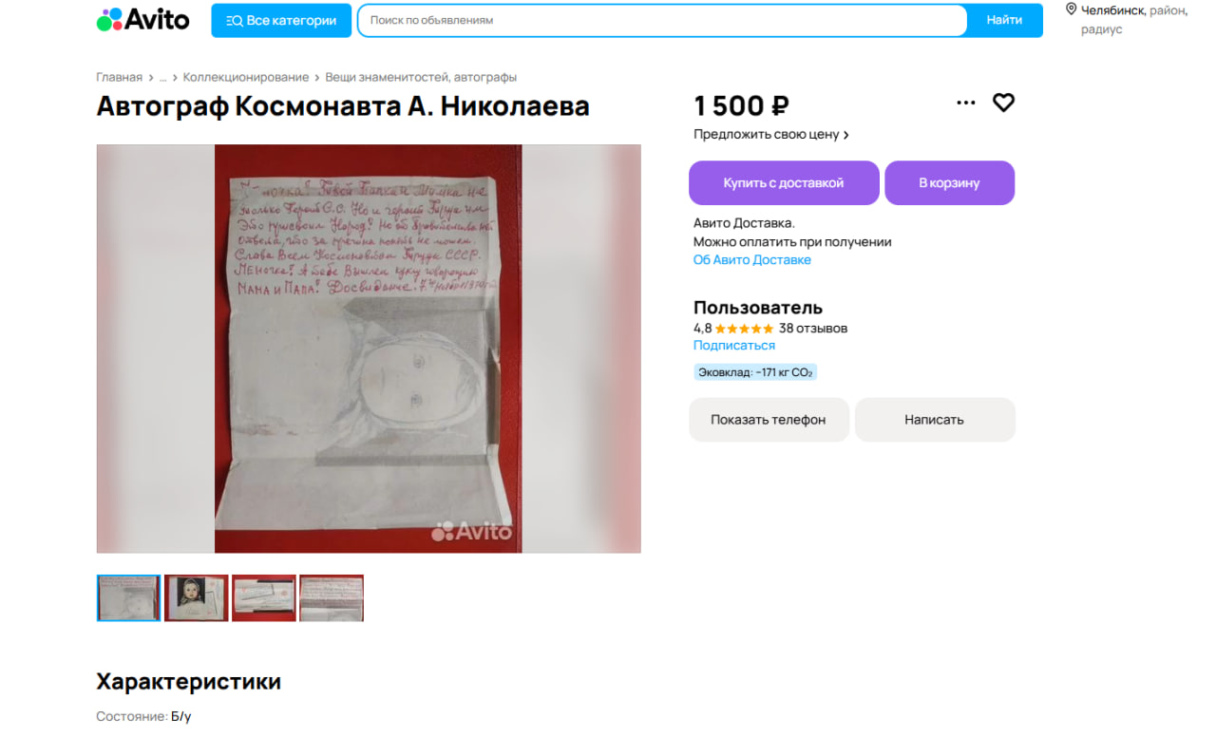Open Коллекционирование breadcrumb category
1216x737 pixels.
tap(246, 77)
